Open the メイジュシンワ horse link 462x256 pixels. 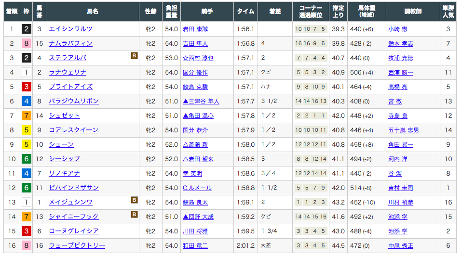pyautogui.click(x=70, y=202)
